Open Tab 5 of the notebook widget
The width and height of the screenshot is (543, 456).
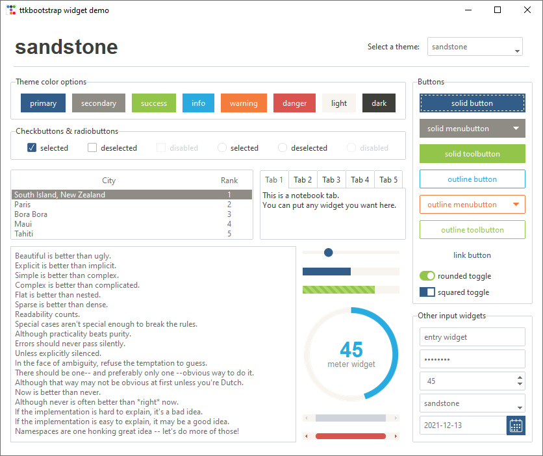388,179
